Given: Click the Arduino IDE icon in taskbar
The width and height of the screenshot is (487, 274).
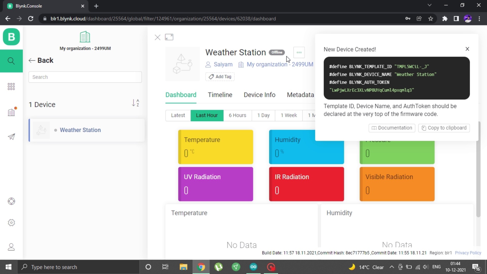Looking at the screenshot, I should [254, 267].
